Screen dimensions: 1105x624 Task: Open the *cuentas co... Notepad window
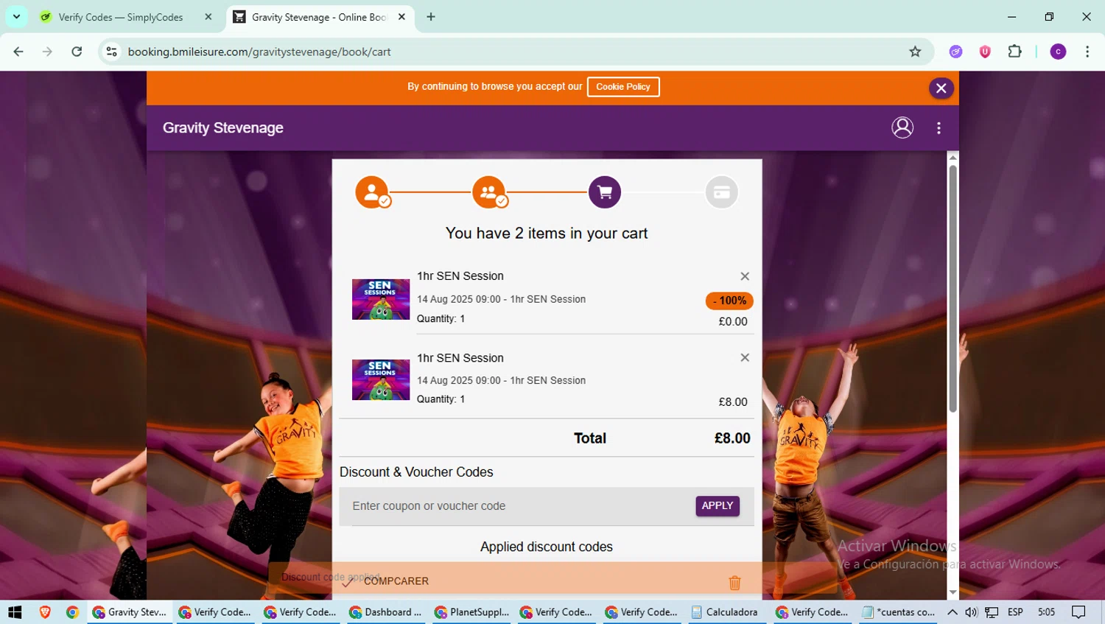[899, 612]
